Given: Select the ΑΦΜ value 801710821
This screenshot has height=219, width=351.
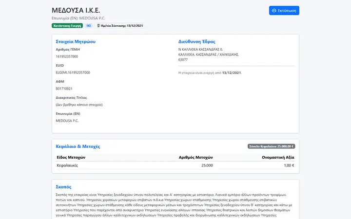Looking at the screenshot, I should (x=64, y=89).
